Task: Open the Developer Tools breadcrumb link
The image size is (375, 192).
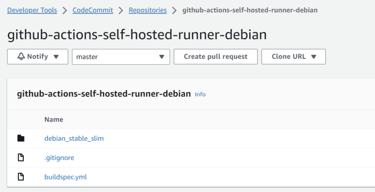Action: [32, 10]
